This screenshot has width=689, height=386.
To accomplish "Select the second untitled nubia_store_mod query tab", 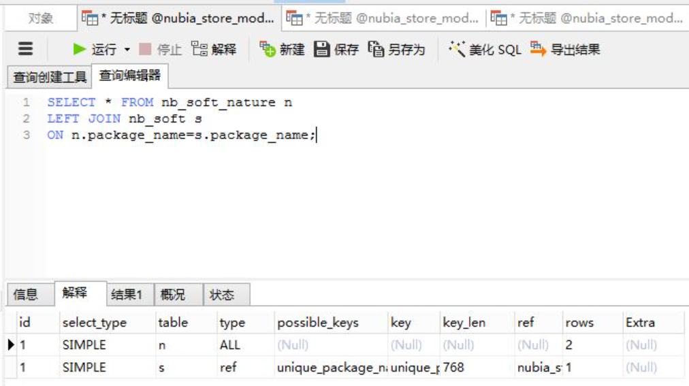I will click(383, 18).
